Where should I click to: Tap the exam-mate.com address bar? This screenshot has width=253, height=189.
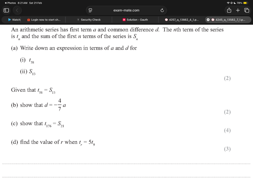click(x=126, y=10)
